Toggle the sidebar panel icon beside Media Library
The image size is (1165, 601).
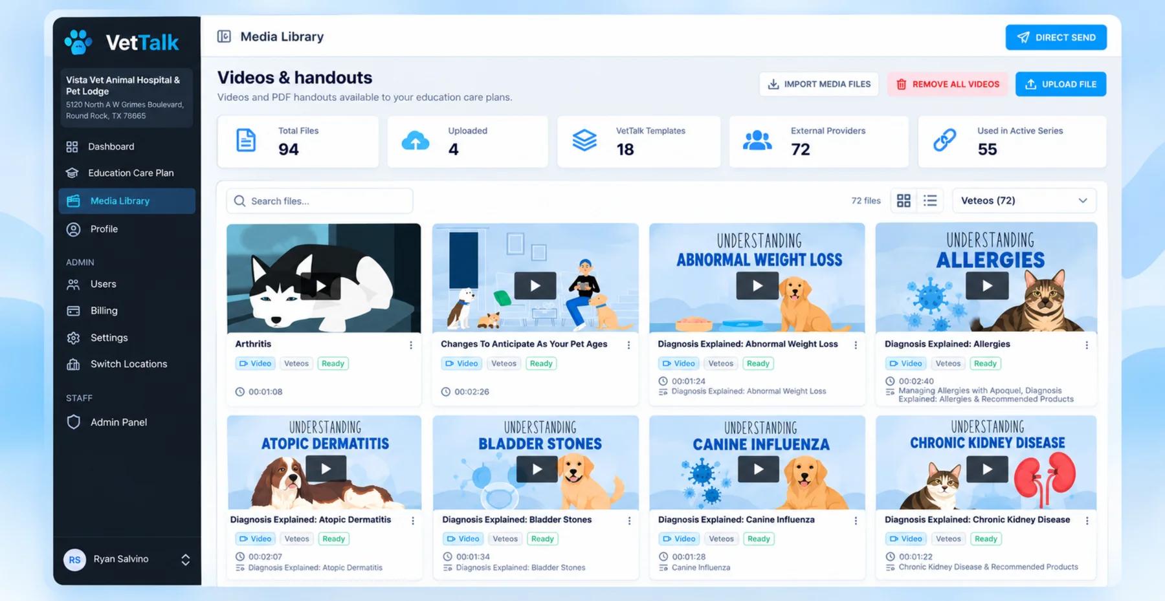pos(224,36)
